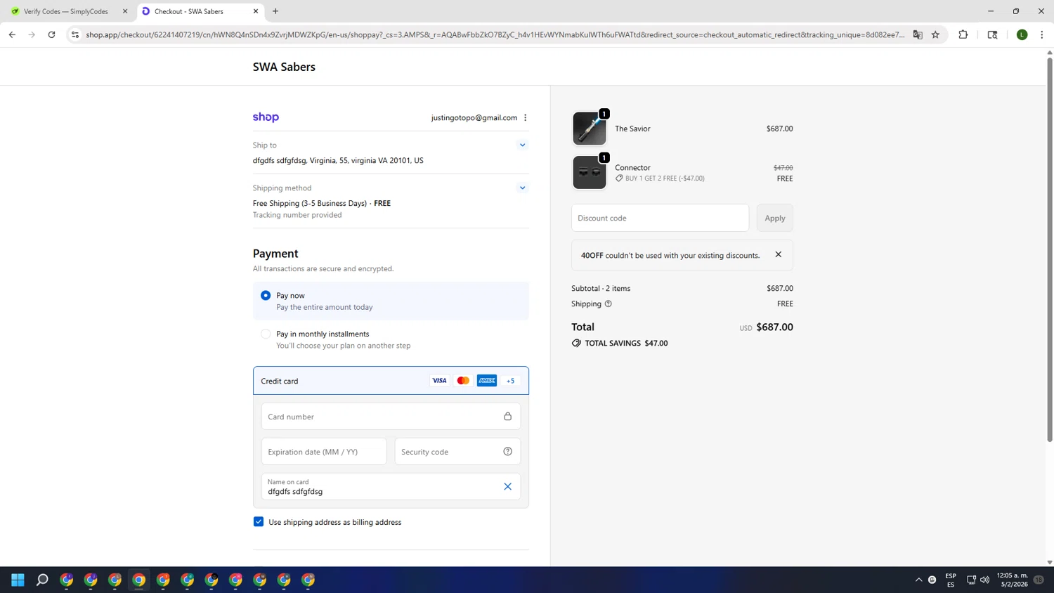Bookmark this page with star
Viewport: 1054px width, 593px height.
935,34
